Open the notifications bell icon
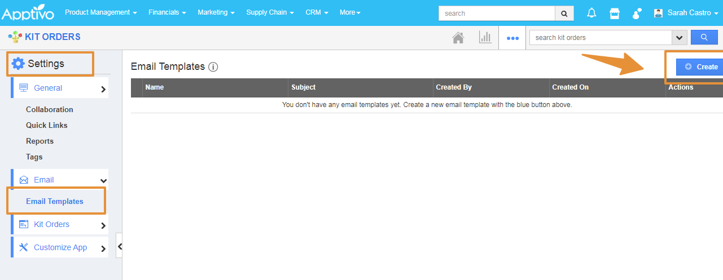 click(591, 12)
